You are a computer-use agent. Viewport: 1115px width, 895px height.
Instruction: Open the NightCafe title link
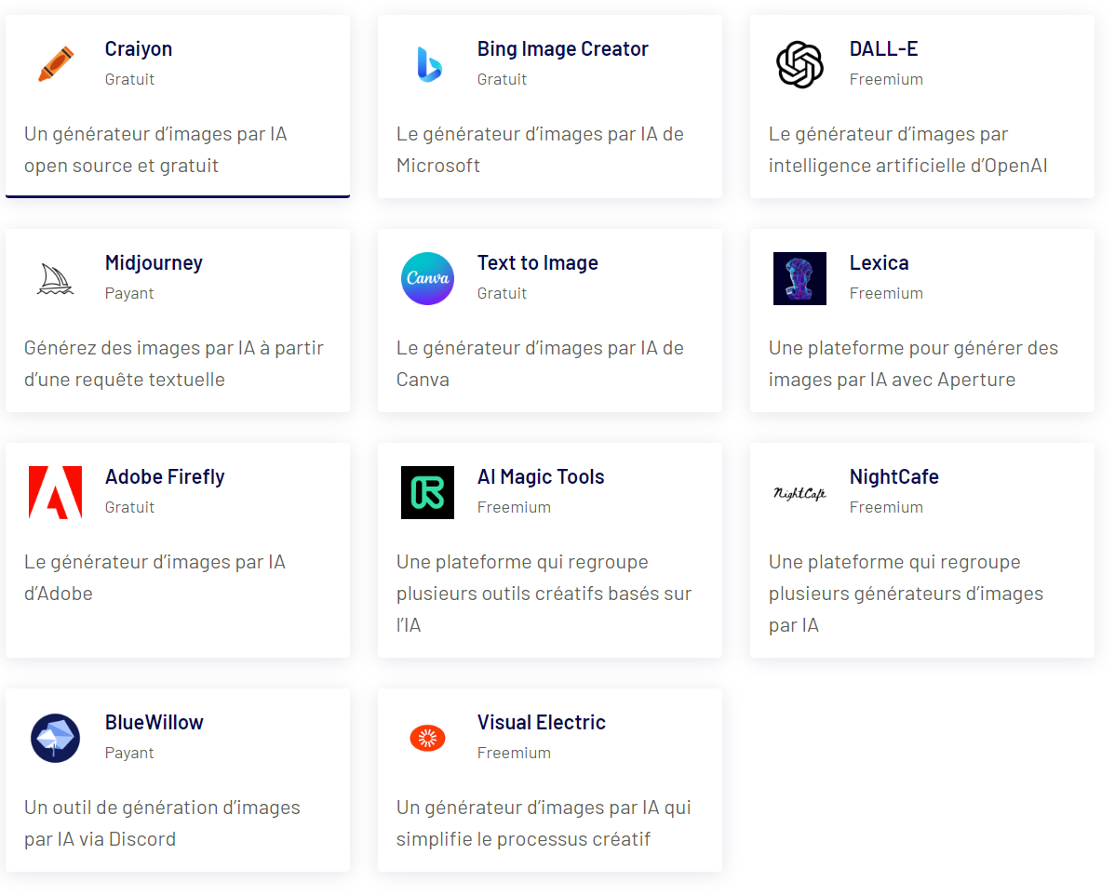coord(893,477)
